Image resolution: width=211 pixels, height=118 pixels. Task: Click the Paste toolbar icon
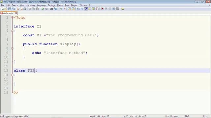[x=38, y=9]
